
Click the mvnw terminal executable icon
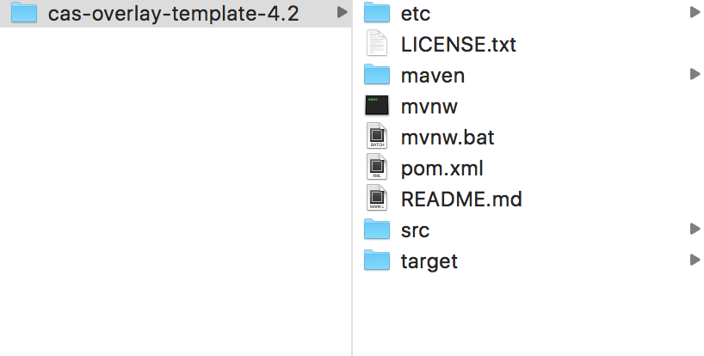378,106
